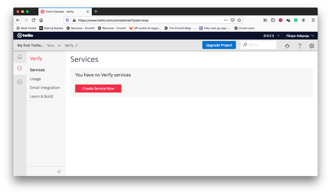Click the browser forward arrow
331x195 pixels.
coord(26,20)
